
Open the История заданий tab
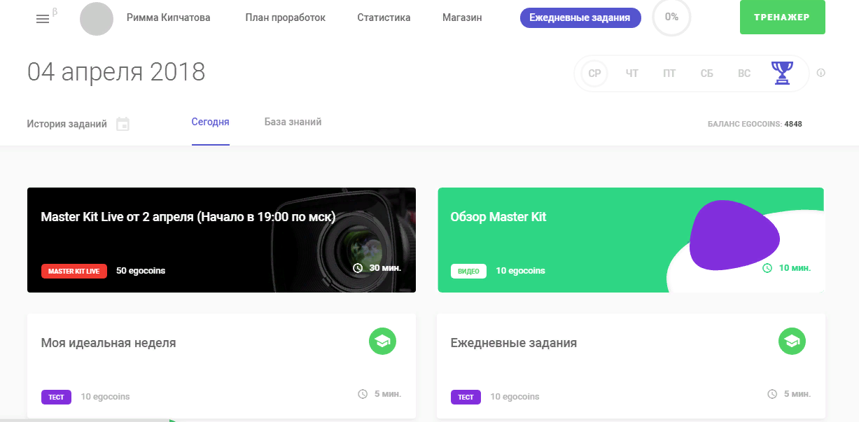click(x=67, y=124)
